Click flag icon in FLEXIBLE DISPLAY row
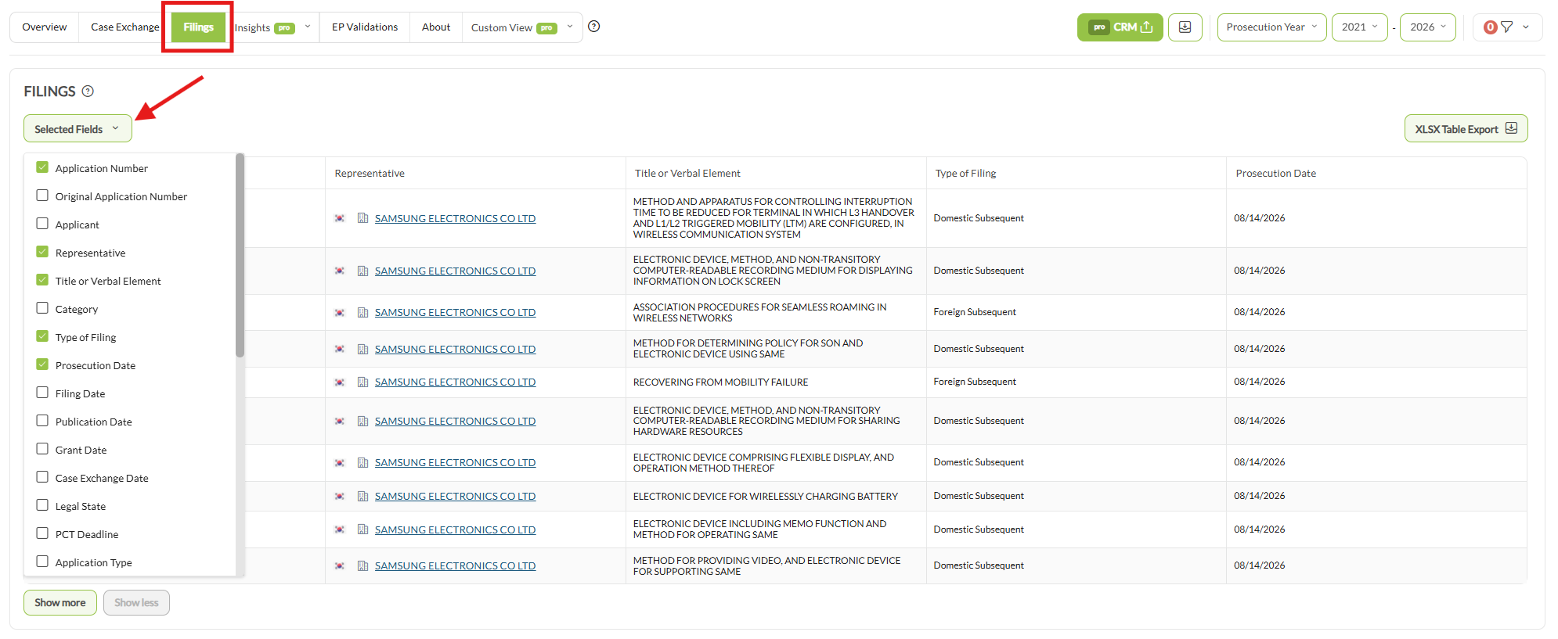Screen dimensions: 1558x639 pyautogui.click(x=339, y=463)
